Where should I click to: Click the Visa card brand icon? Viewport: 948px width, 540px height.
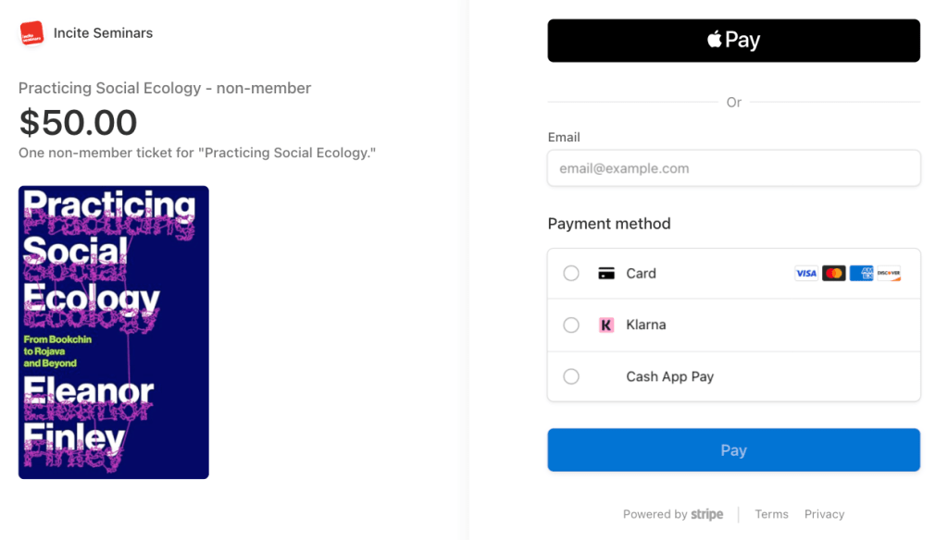pyautogui.click(x=805, y=274)
